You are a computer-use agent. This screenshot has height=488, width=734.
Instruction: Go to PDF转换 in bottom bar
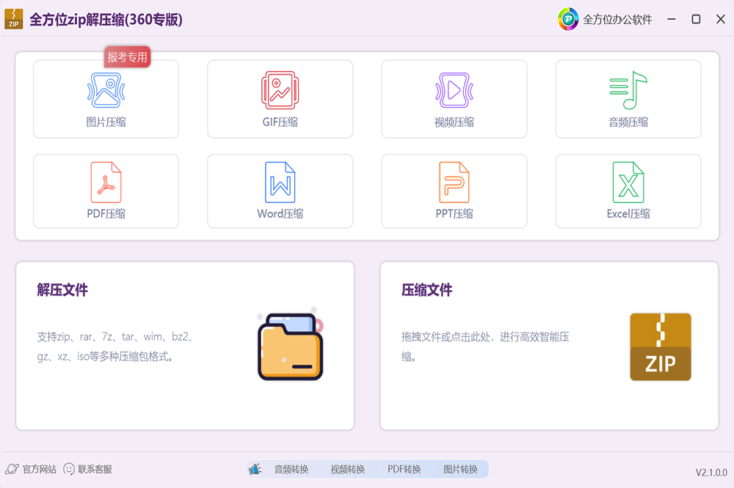[x=404, y=469]
